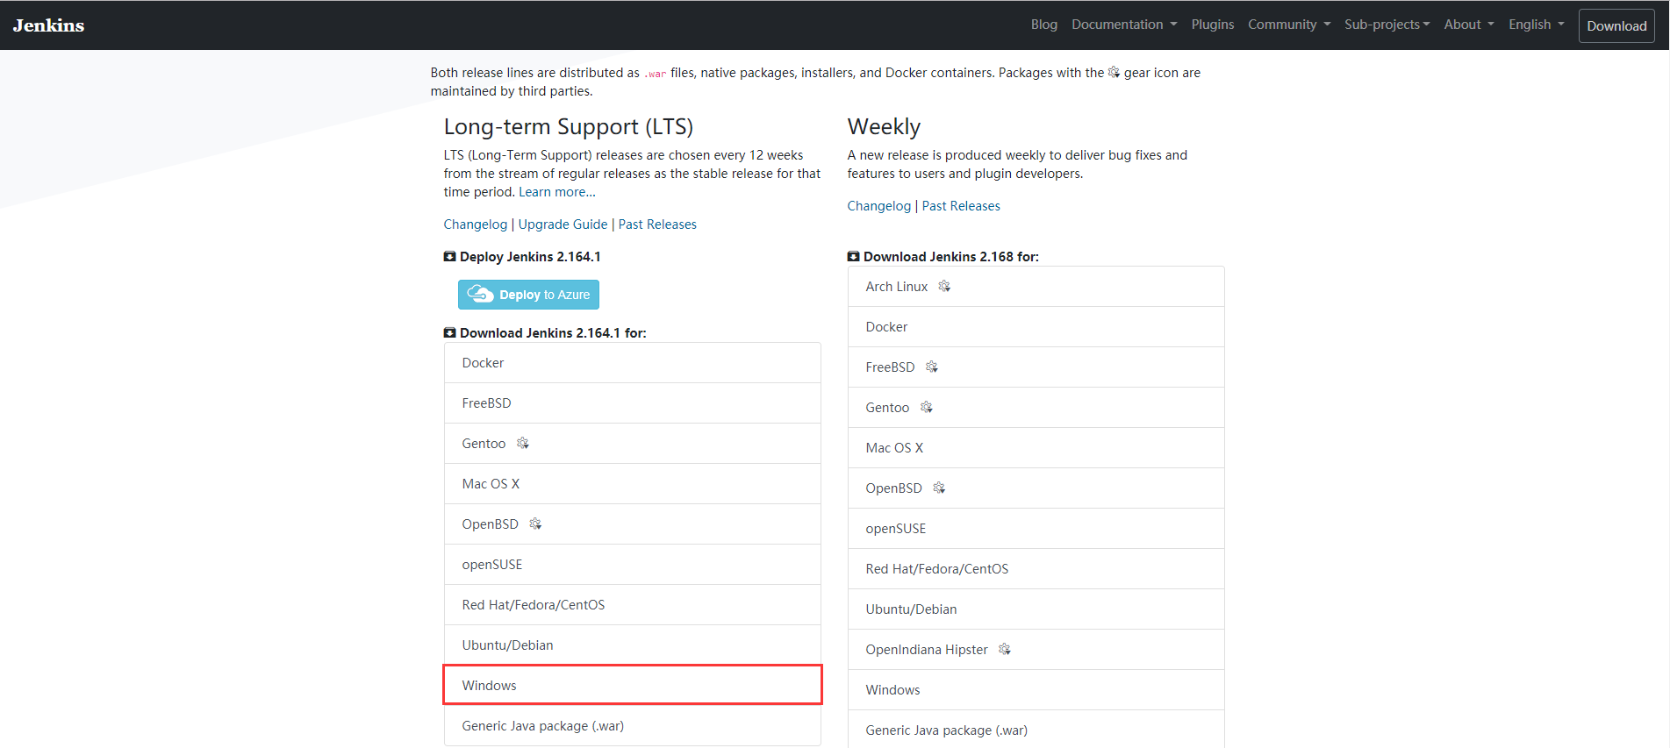This screenshot has height=748, width=1670.
Task: Click package icon beside Deploy Jenkins 2.164.1
Action: [x=449, y=257]
